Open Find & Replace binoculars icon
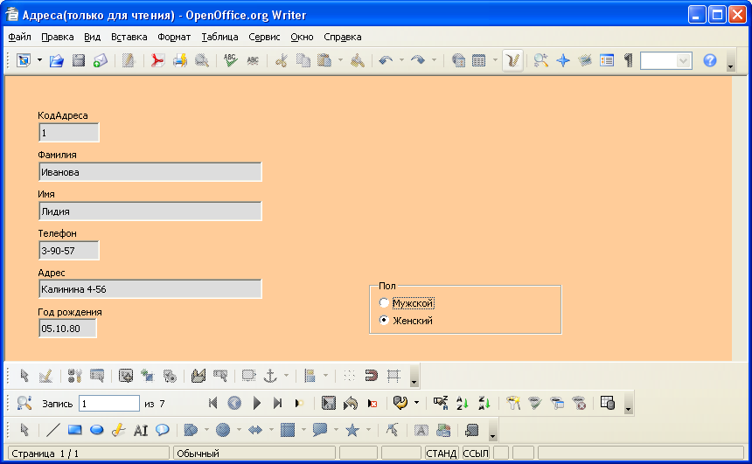752x464 pixels. coord(541,61)
